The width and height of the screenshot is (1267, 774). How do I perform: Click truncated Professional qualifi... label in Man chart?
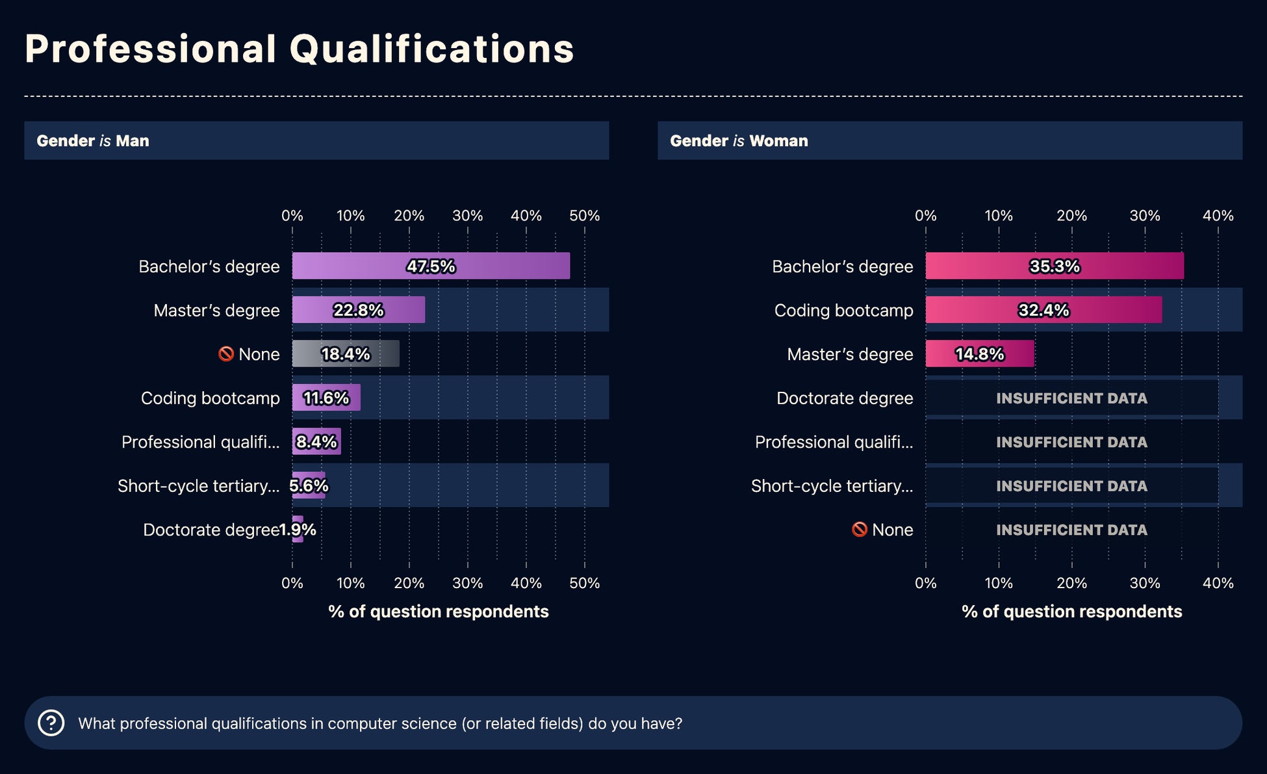point(200,442)
